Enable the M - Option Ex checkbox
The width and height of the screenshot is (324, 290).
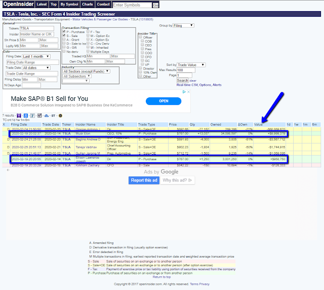(88, 35)
